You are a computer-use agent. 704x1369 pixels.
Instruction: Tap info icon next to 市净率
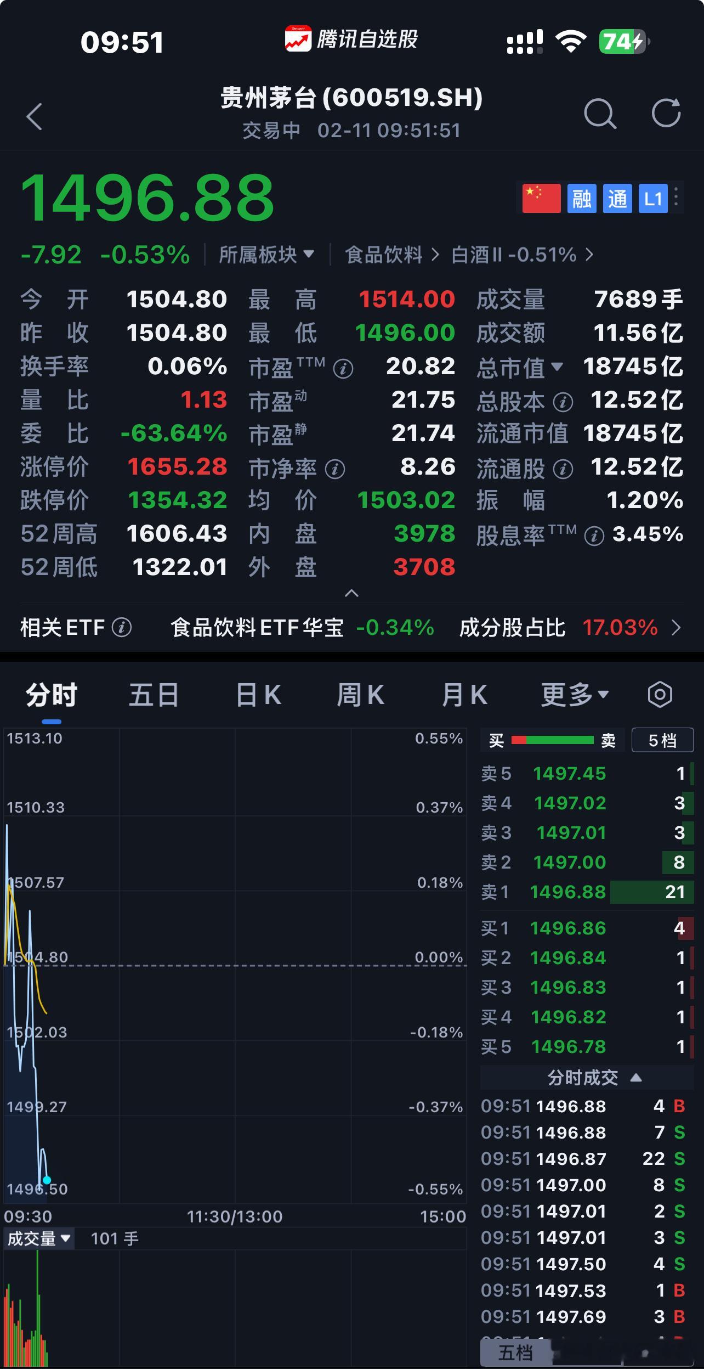point(335,469)
